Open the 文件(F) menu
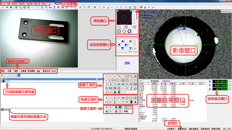The image size is (232, 130). tap(3, 4)
